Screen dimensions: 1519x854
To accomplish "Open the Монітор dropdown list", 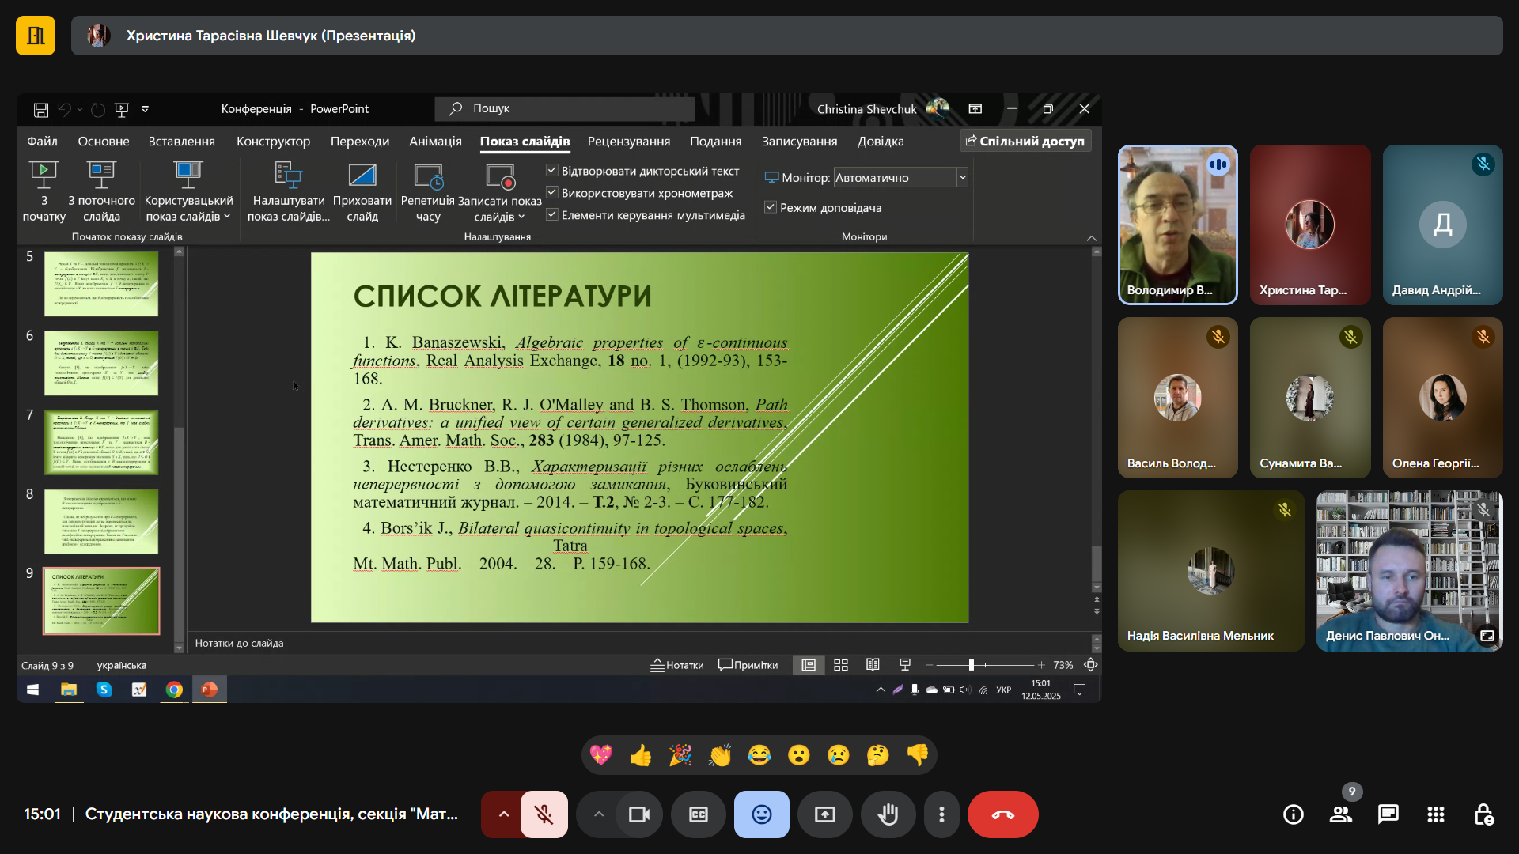I will (962, 178).
